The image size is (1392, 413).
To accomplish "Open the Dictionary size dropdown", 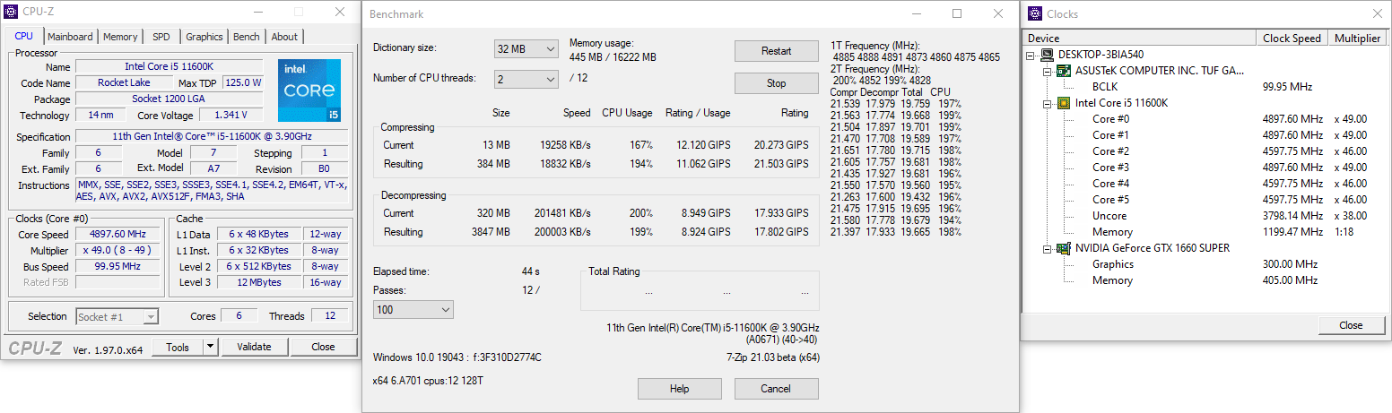I will pos(526,48).
